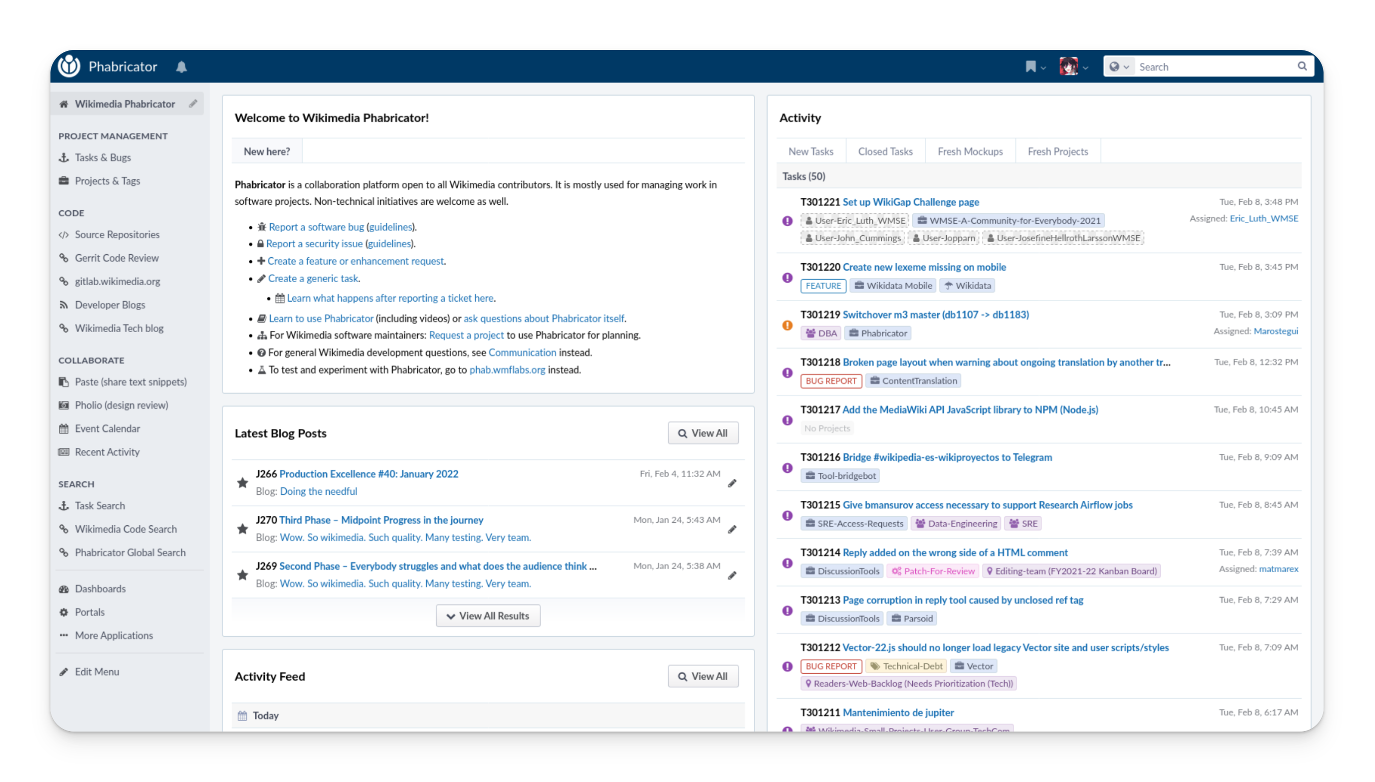Select the Fresh Mockups tab
This screenshot has width=1375, height=782.
pyautogui.click(x=970, y=151)
